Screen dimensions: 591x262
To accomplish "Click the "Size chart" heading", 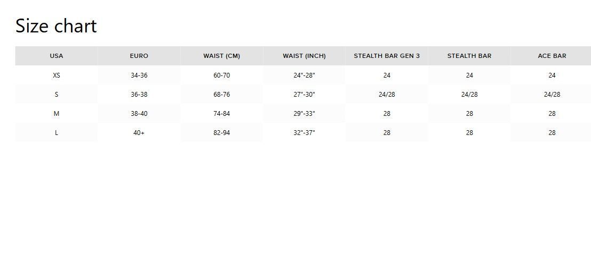I will pyautogui.click(x=56, y=26).
